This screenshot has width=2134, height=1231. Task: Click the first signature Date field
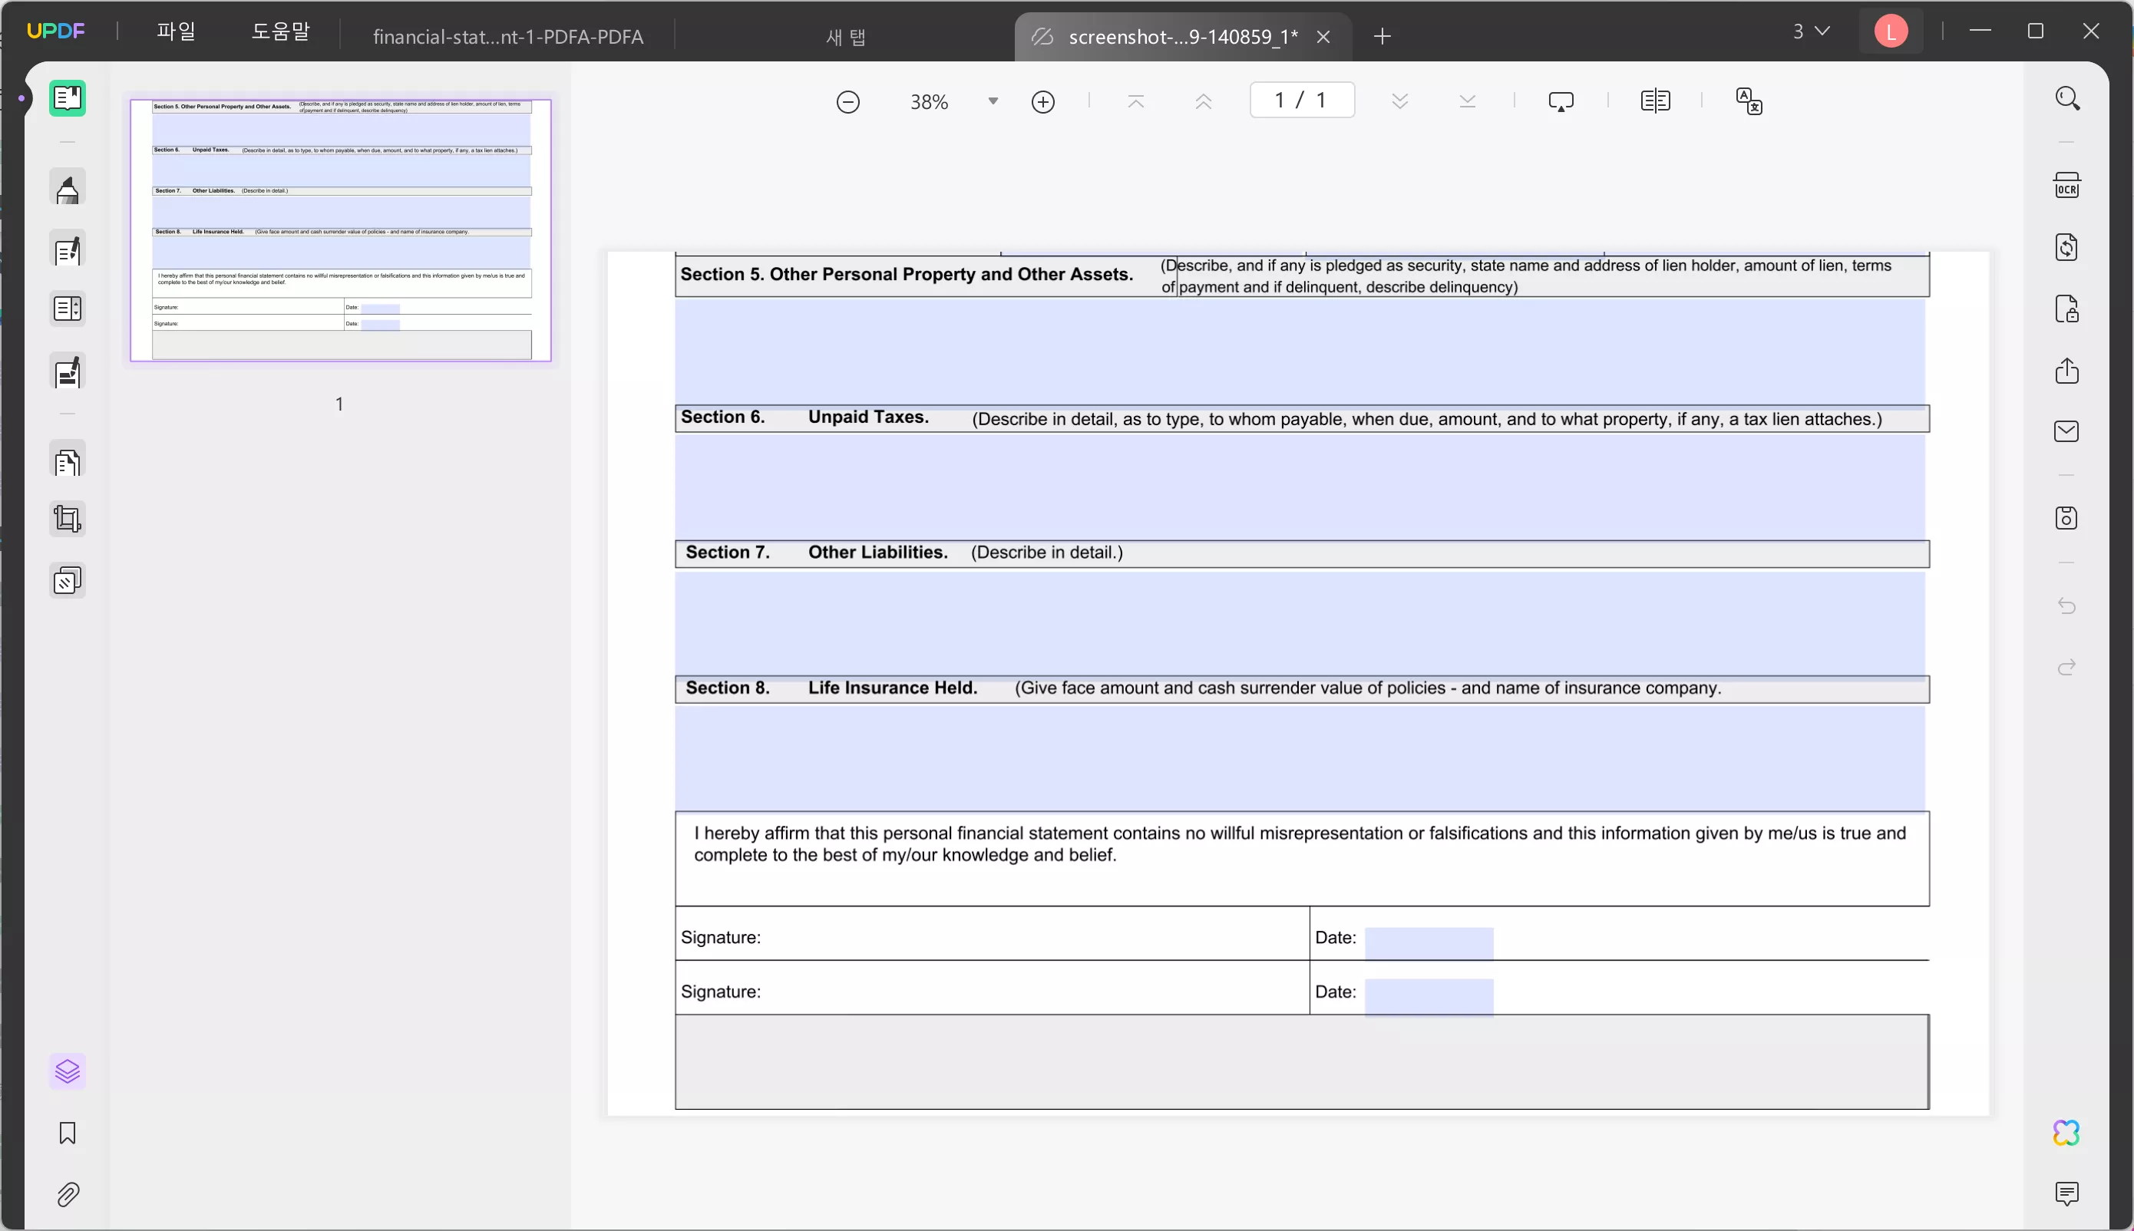(1429, 942)
